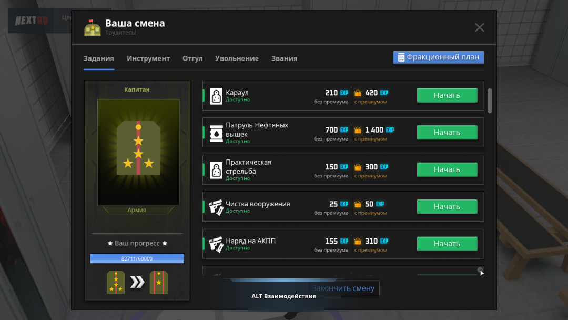Click the 150 EXP reward value
The width and height of the screenshot is (568, 320).
(x=337, y=167)
